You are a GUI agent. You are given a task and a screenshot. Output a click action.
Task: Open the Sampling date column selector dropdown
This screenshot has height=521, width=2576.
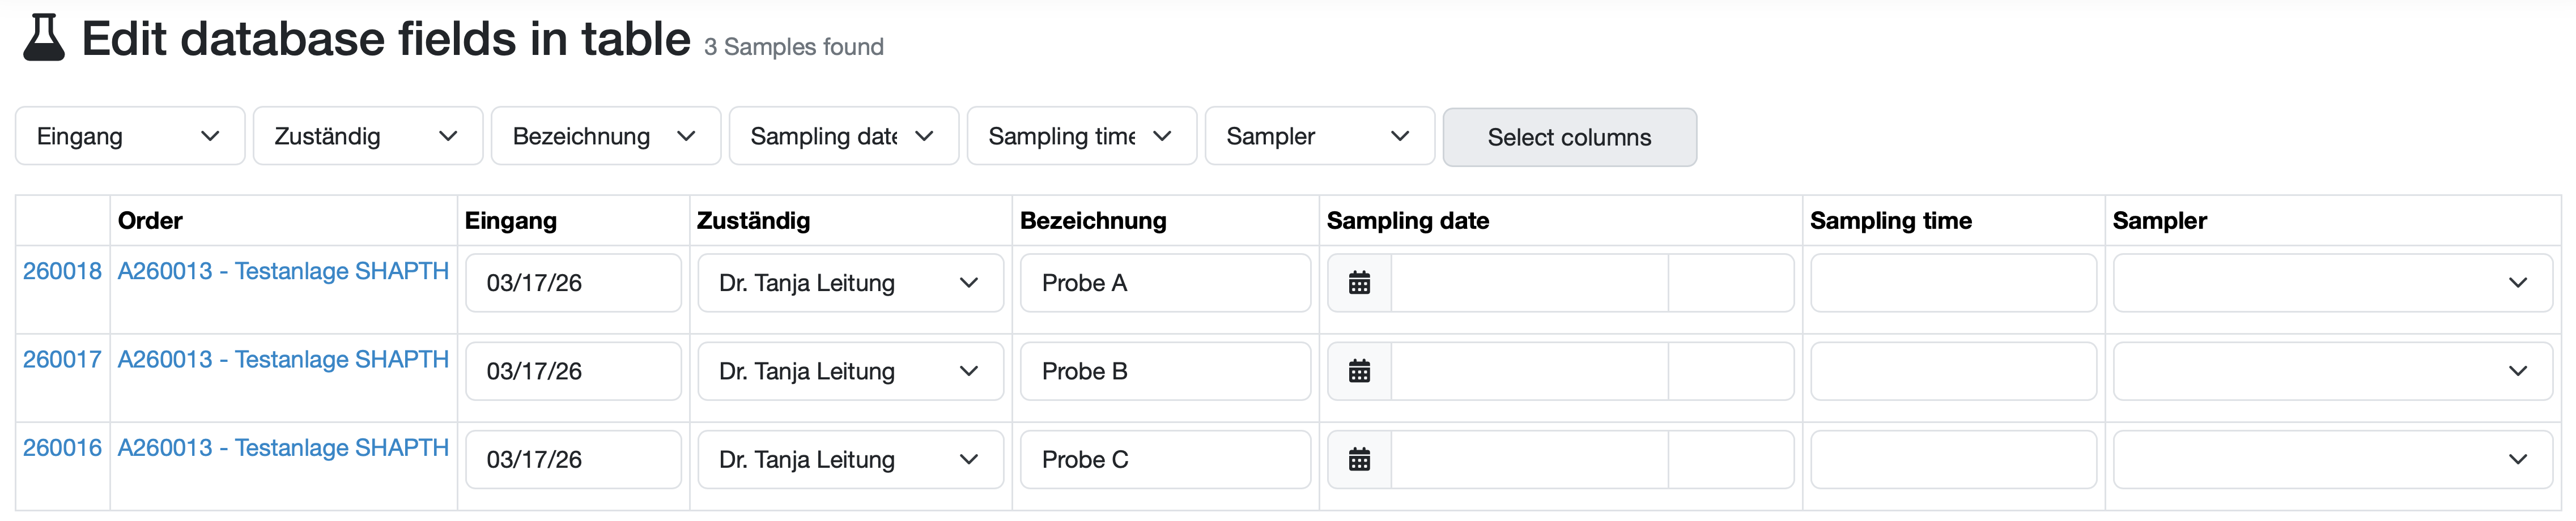click(843, 136)
